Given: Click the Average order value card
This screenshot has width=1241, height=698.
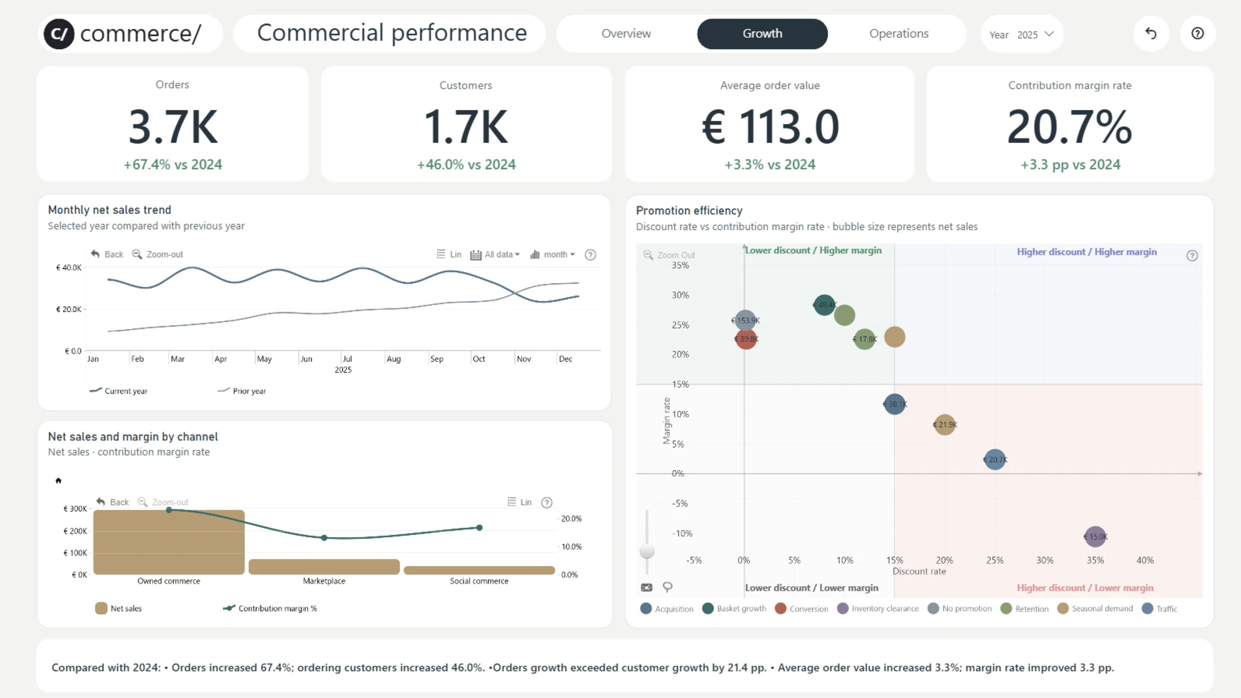Looking at the screenshot, I should (x=770, y=124).
